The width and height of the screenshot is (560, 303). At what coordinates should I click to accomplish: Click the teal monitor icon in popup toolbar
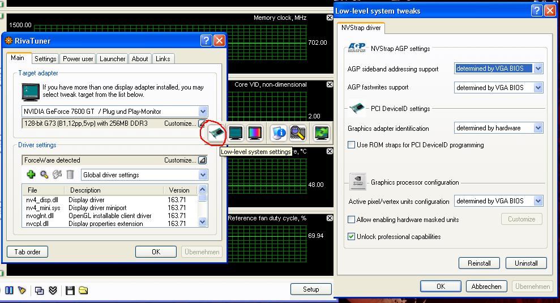click(x=236, y=133)
